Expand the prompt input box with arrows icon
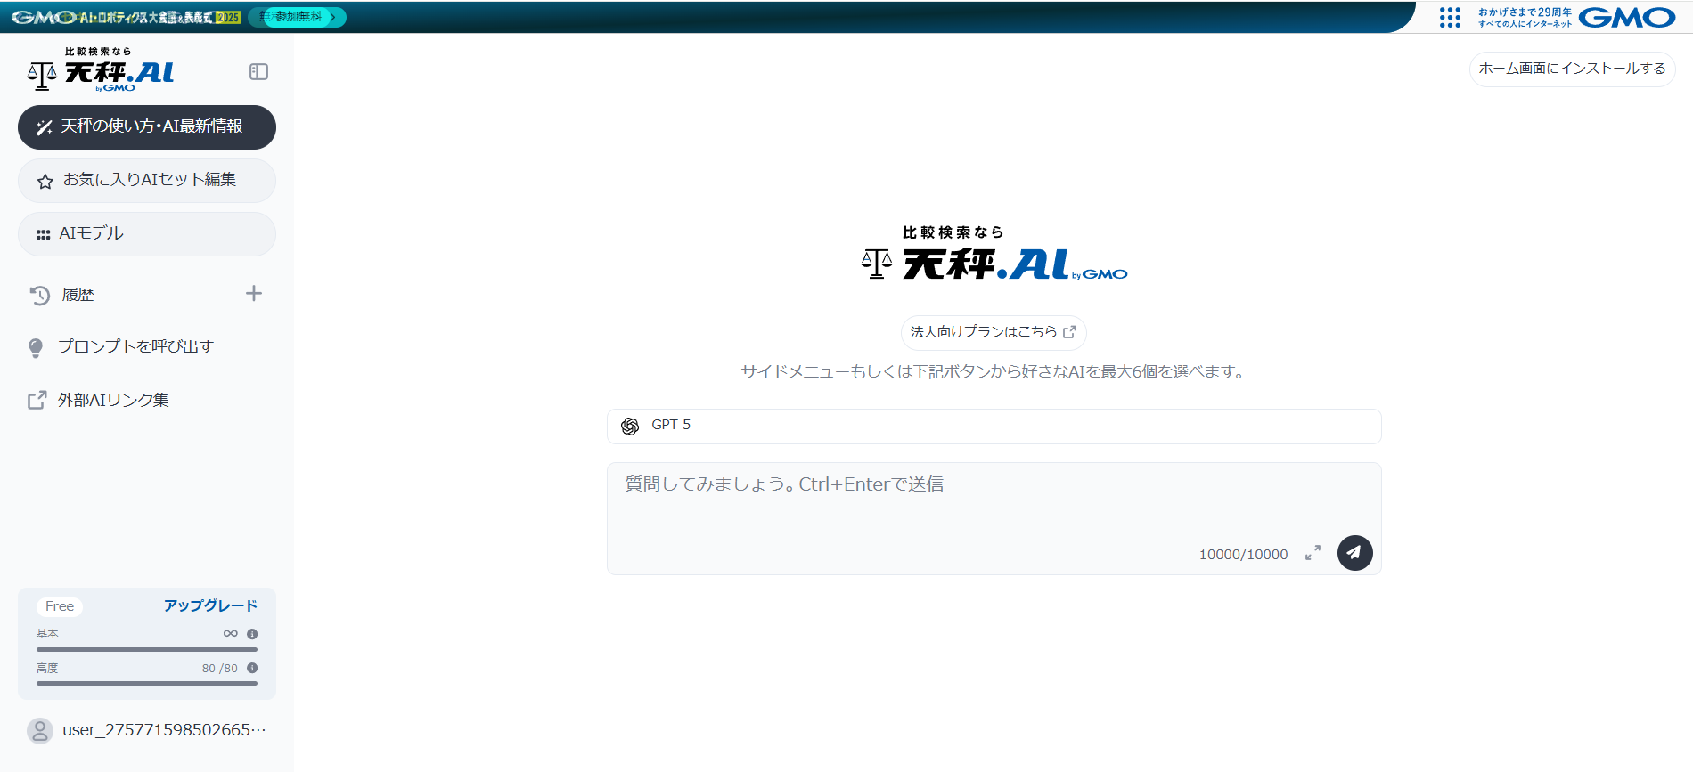Viewport: 1693px width, 772px height. coord(1313,553)
